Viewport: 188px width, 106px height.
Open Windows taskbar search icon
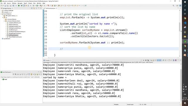pyautogui.click(x=185, y=6)
